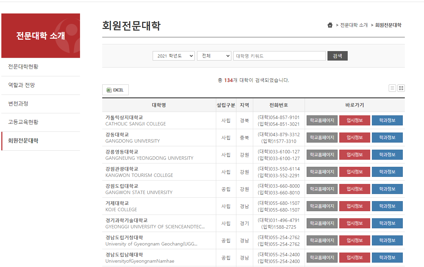Click the 설립구분 column header
424x267 pixels.
click(226, 105)
